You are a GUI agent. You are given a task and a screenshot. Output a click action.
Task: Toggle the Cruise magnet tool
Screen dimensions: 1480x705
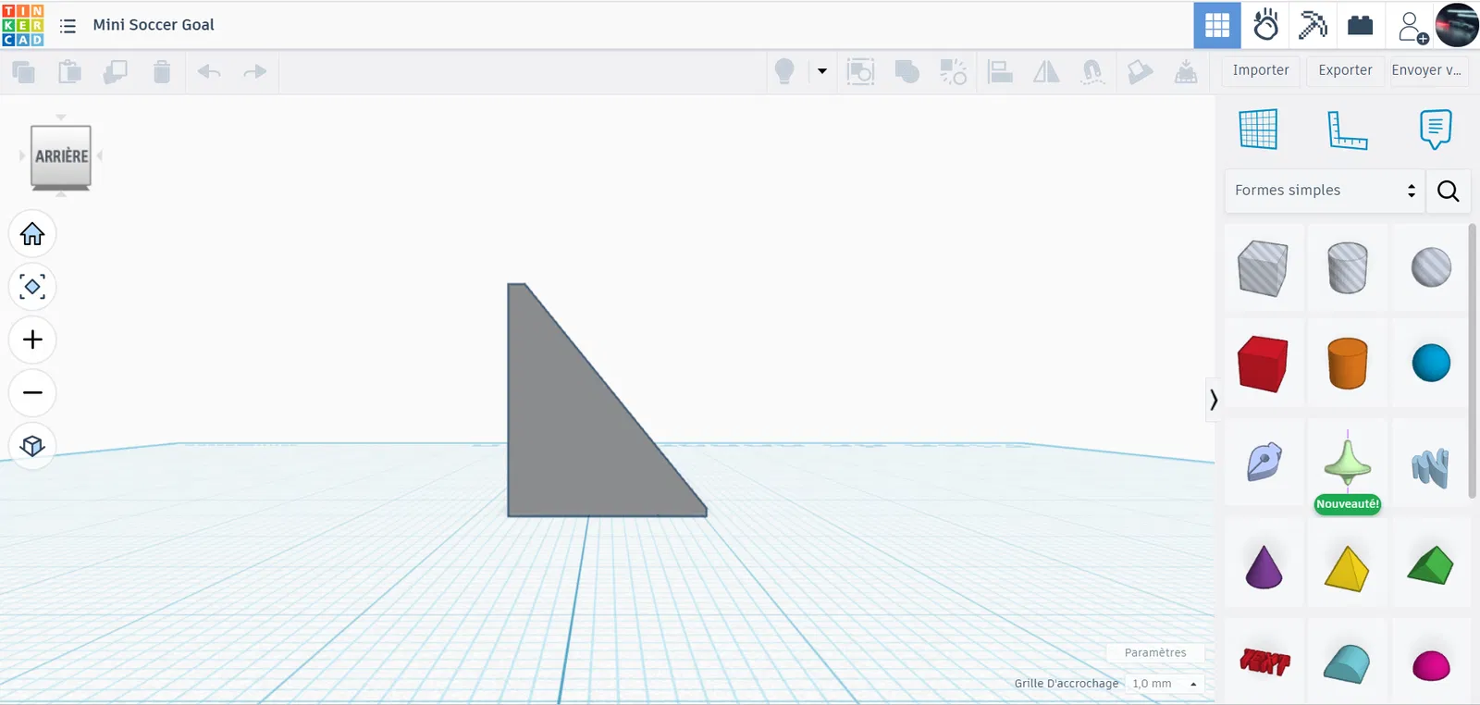(1092, 71)
